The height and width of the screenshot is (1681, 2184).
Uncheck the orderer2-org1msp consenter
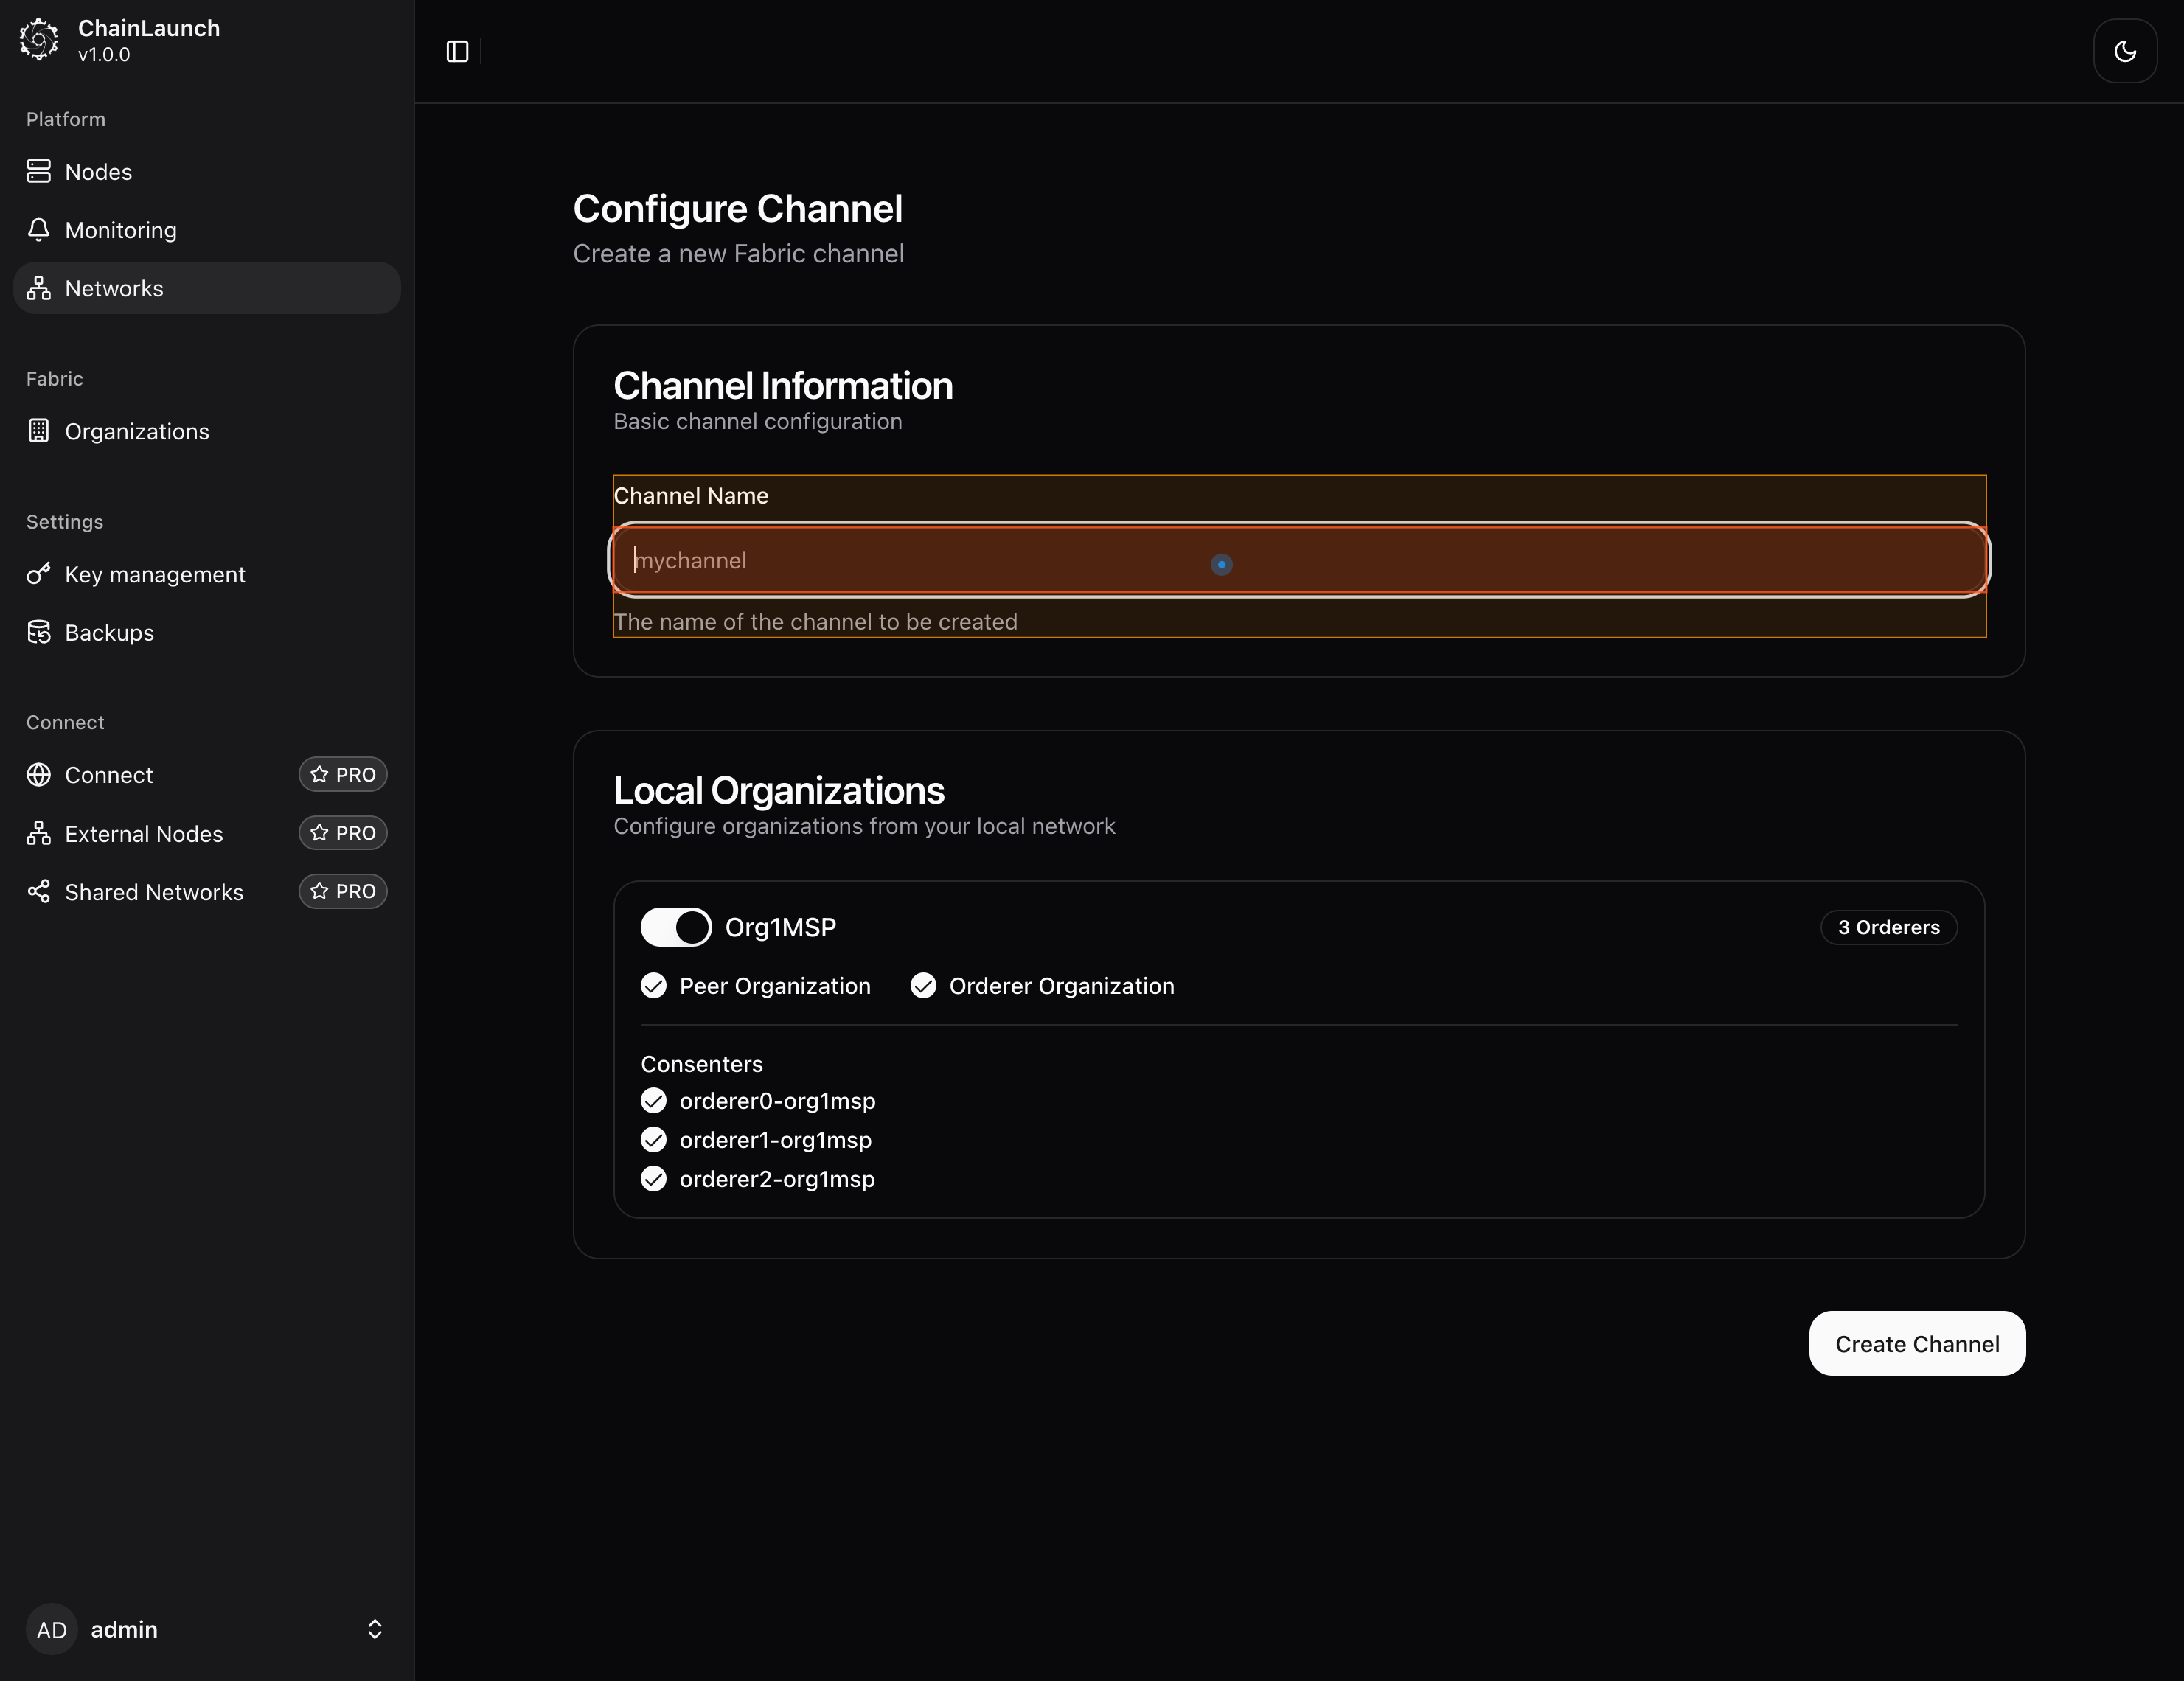(x=654, y=1179)
